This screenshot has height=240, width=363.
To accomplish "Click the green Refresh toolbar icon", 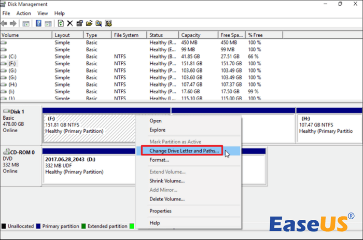I will pos(61,23).
